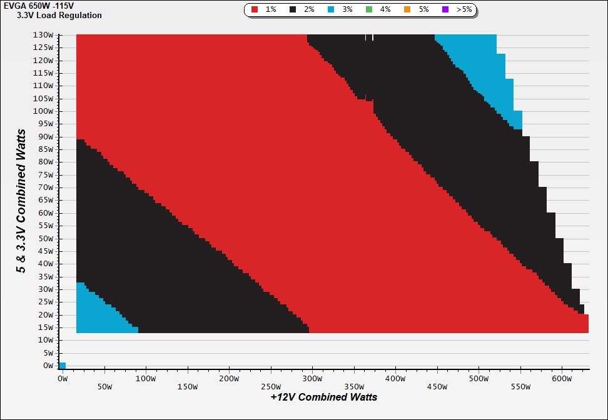Click the ">5%" legend label text

coord(464,9)
